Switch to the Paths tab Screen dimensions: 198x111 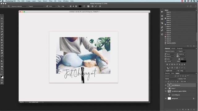coord(173,73)
